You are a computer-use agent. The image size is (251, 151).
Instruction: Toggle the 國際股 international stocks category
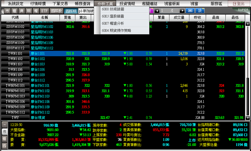point(56,11)
